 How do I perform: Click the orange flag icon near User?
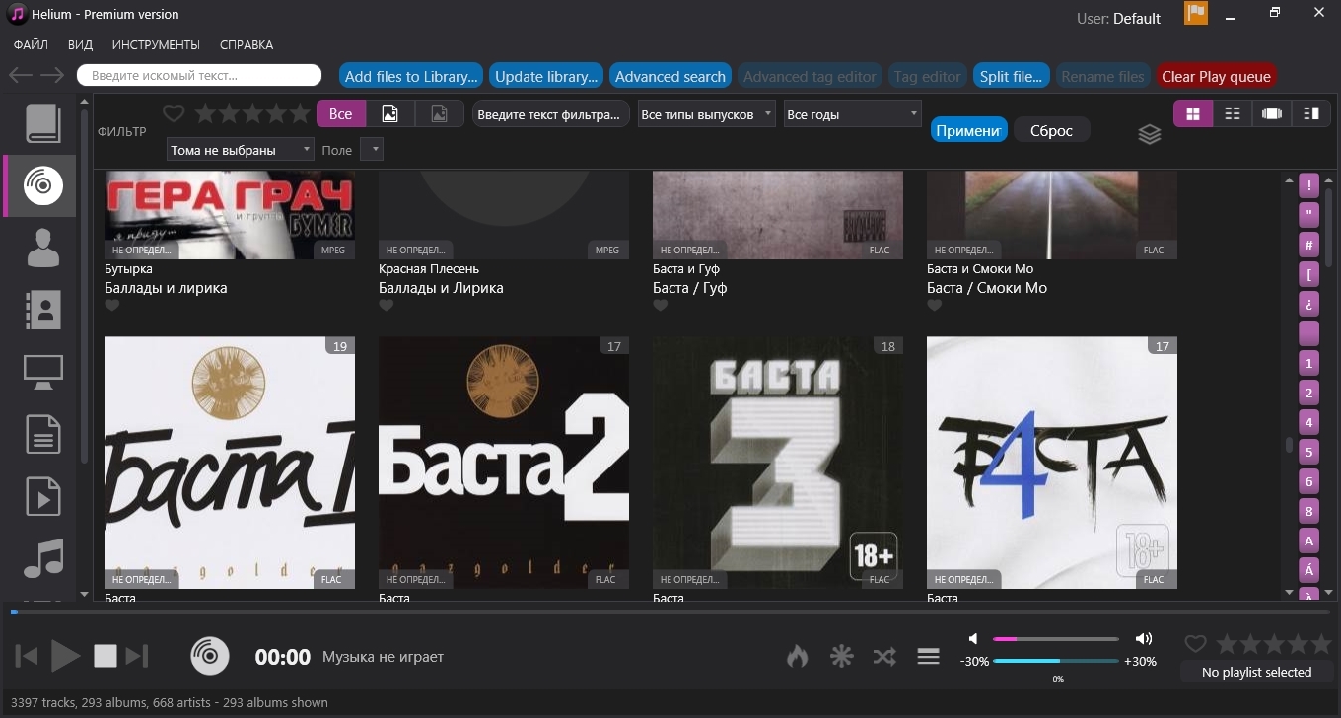1196,14
